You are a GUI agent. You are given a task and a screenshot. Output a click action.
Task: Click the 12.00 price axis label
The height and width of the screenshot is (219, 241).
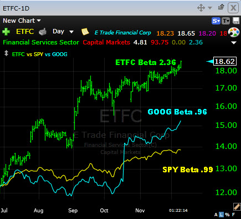(226, 192)
